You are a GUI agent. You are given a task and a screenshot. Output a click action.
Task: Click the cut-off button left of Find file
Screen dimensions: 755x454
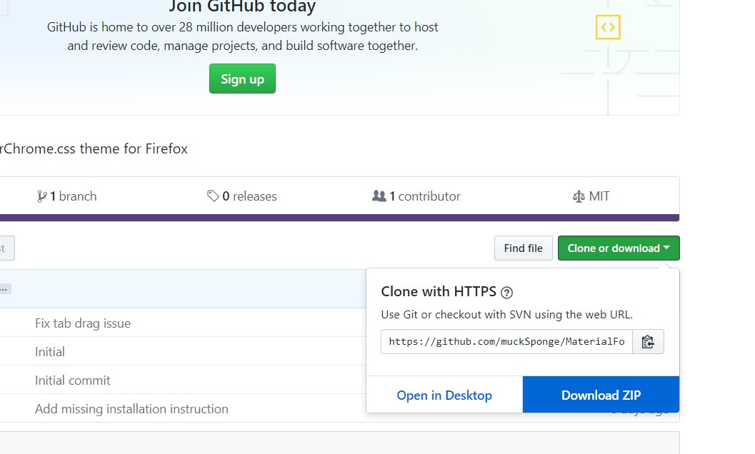6,248
